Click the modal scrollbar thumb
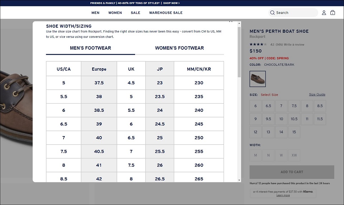The height and width of the screenshot is (205, 344). 239,52
